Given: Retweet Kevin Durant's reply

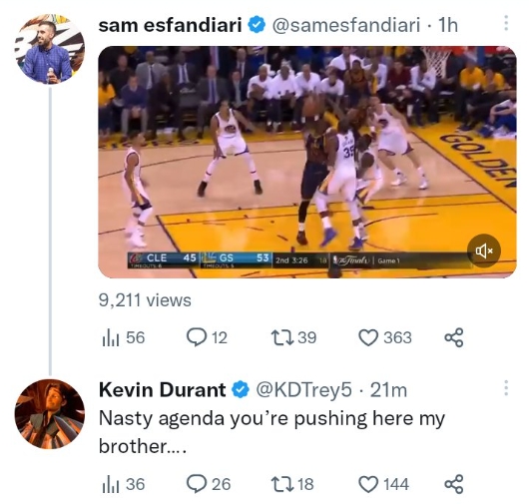Looking at the screenshot, I should coord(292,484).
